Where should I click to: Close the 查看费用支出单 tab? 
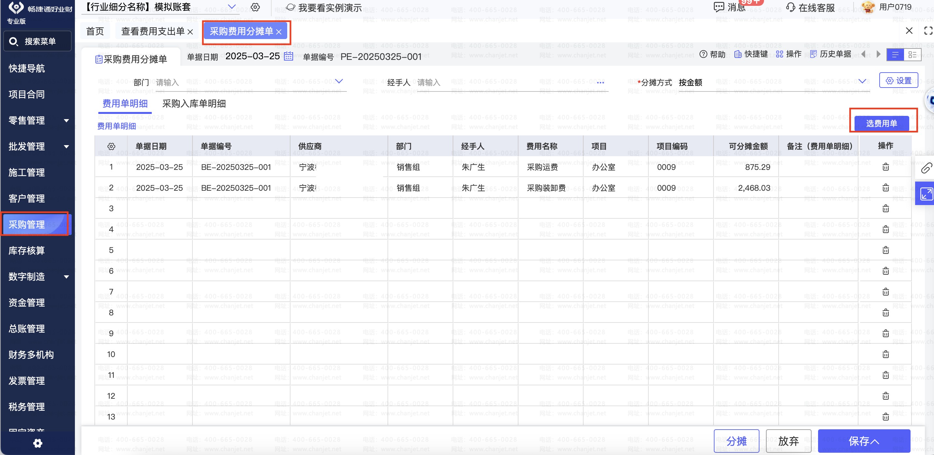click(x=190, y=32)
